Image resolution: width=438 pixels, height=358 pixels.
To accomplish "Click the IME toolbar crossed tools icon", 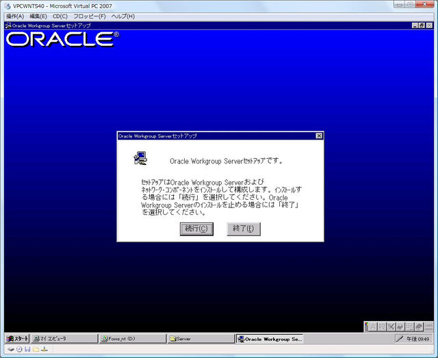I will click(391, 327).
